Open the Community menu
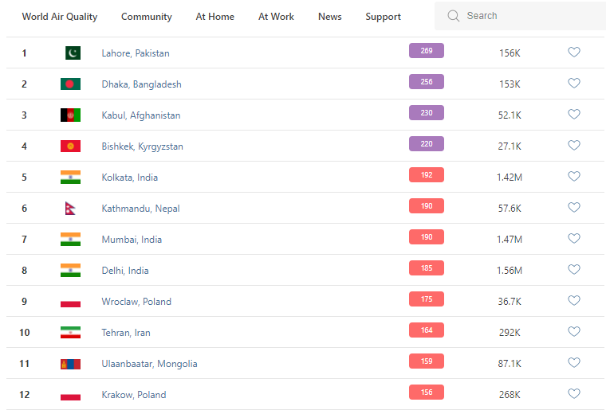 [147, 17]
